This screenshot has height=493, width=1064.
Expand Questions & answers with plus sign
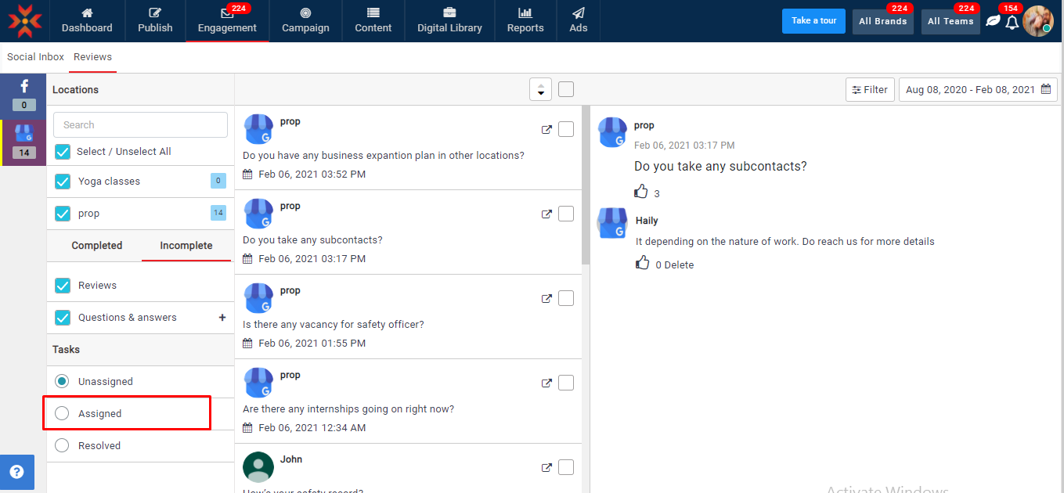click(x=222, y=318)
